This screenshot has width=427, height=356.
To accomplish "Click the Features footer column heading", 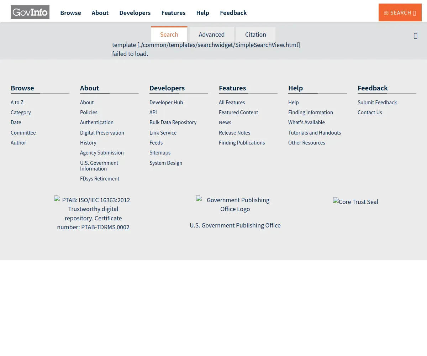I will (x=232, y=88).
